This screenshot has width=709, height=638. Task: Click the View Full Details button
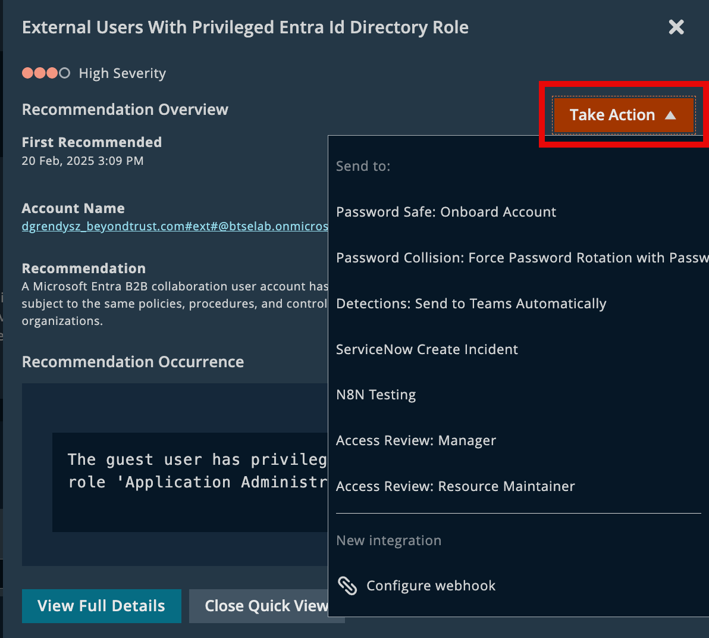click(x=101, y=606)
